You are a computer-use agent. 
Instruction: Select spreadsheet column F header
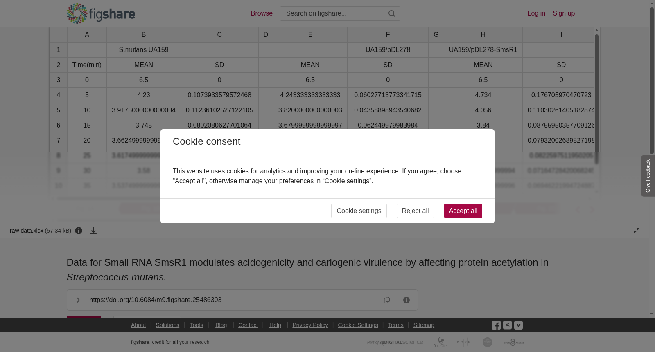pos(388,35)
